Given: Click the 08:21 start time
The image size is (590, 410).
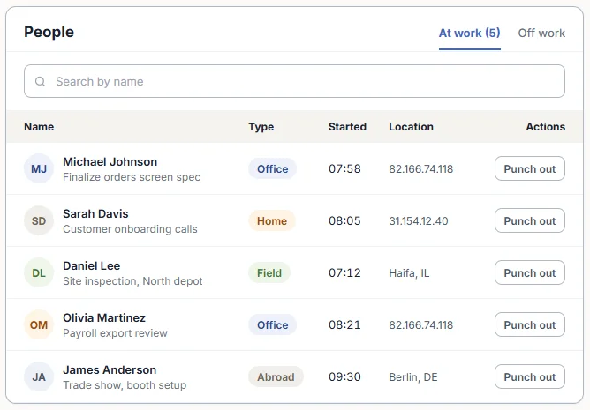Looking at the screenshot, I should [x=344, y=324].
